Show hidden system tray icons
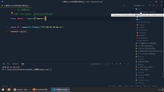The image size is (164, 92). point(159,90)
